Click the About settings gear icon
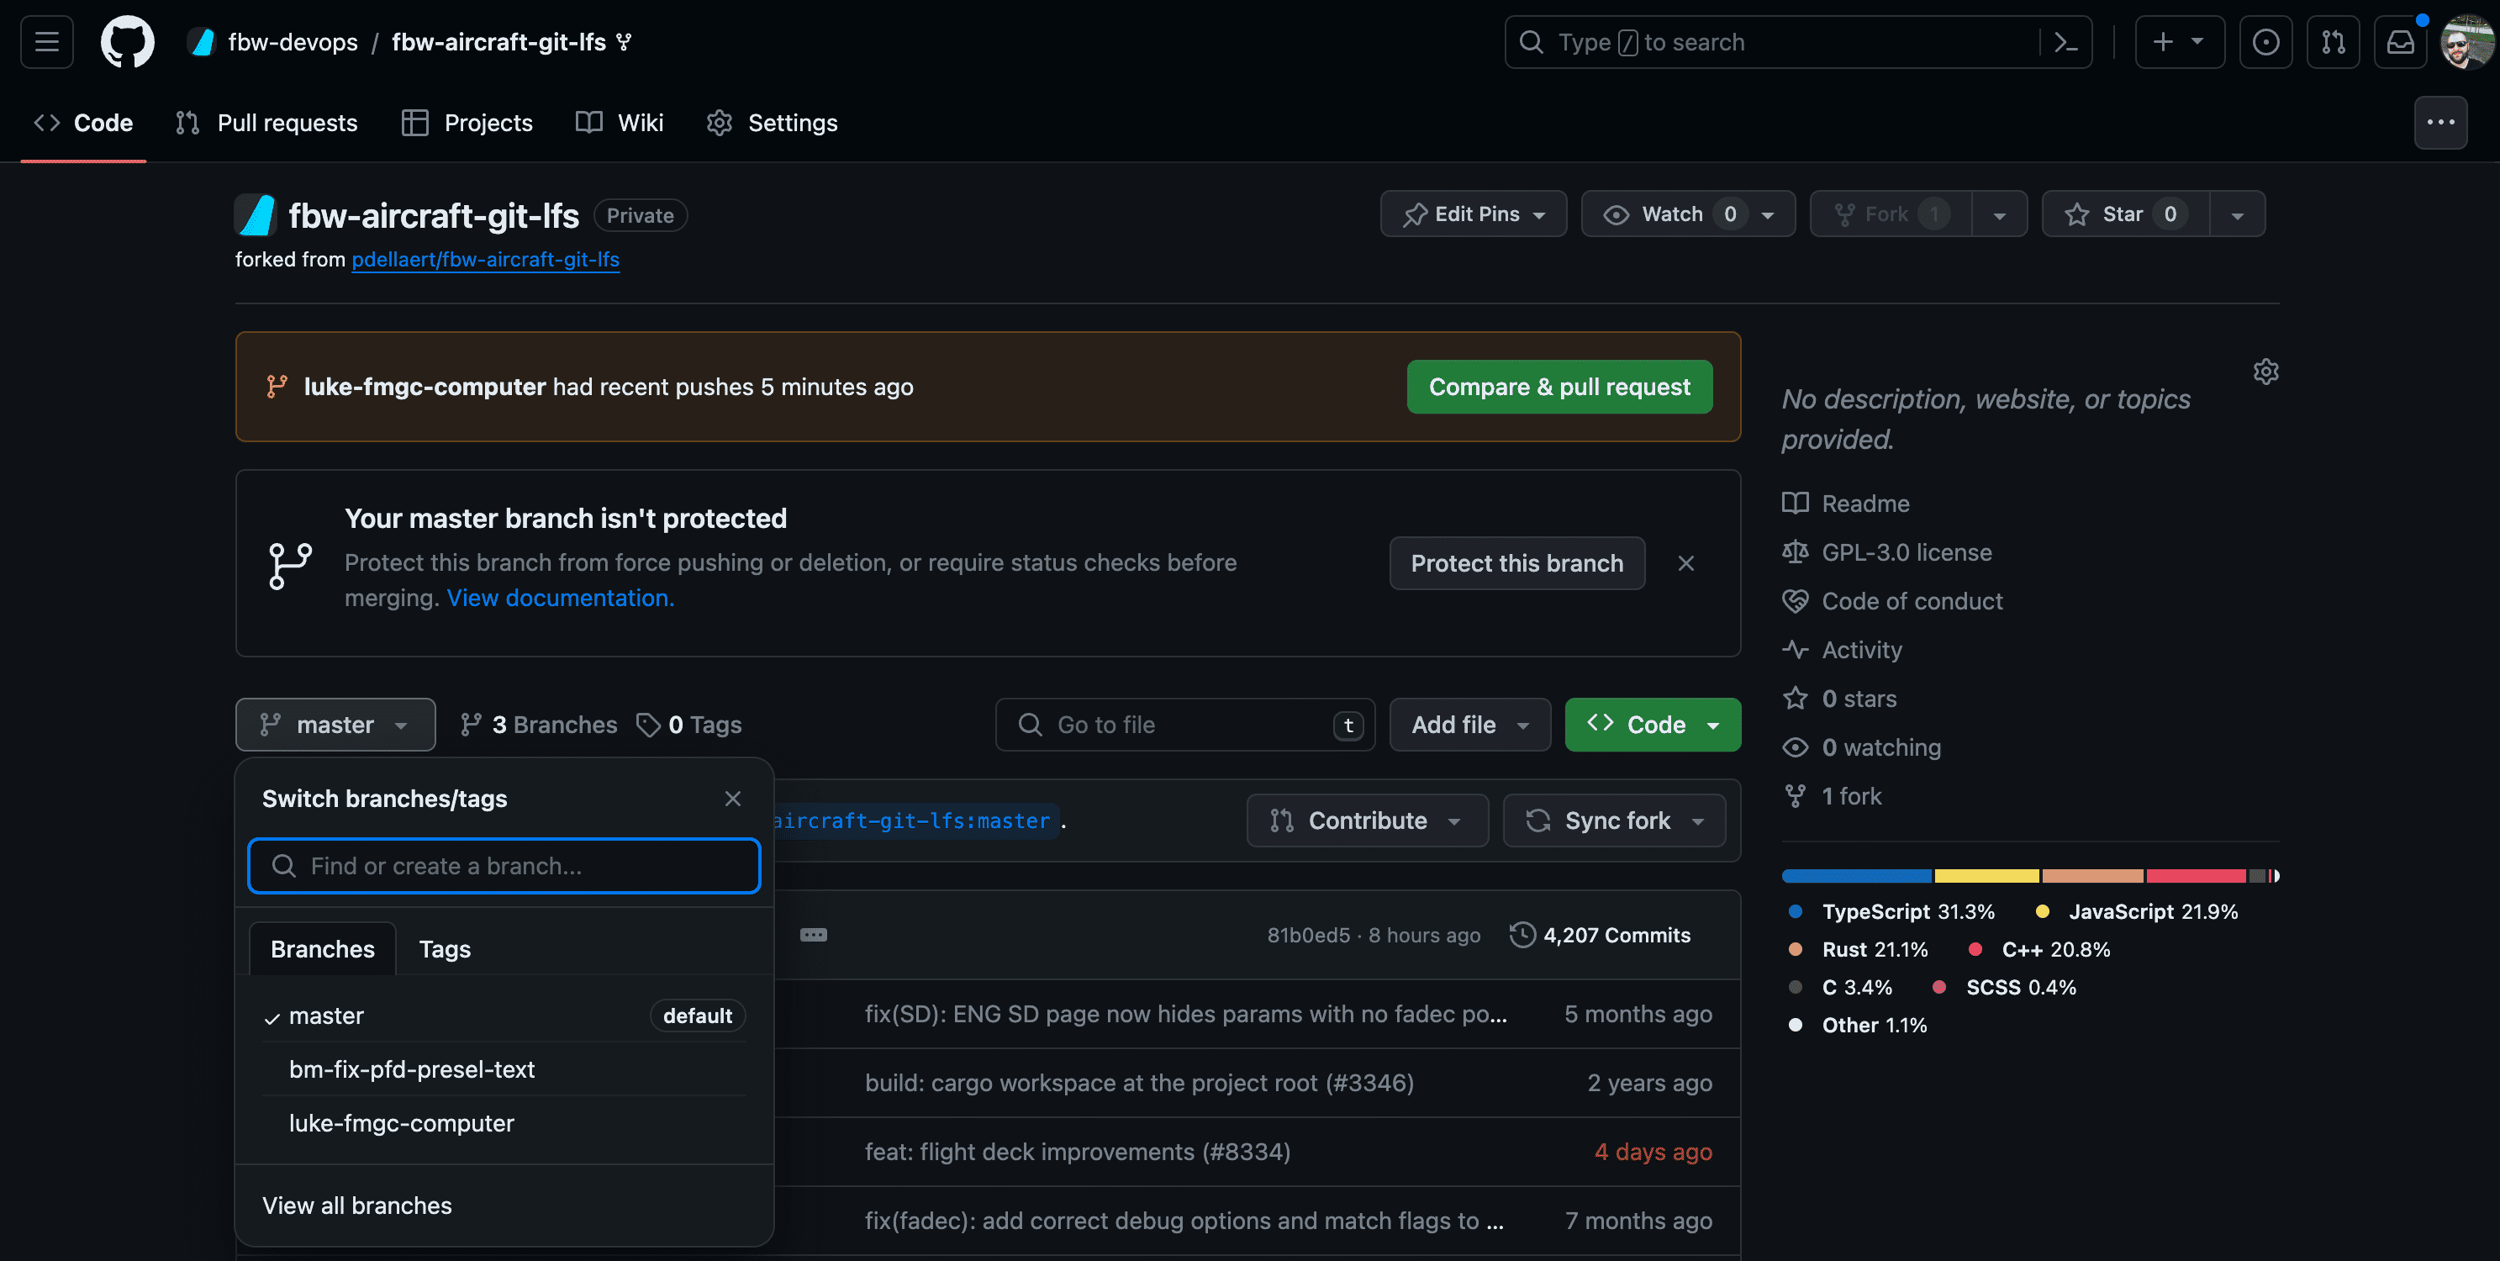 tap(2265, 372)
